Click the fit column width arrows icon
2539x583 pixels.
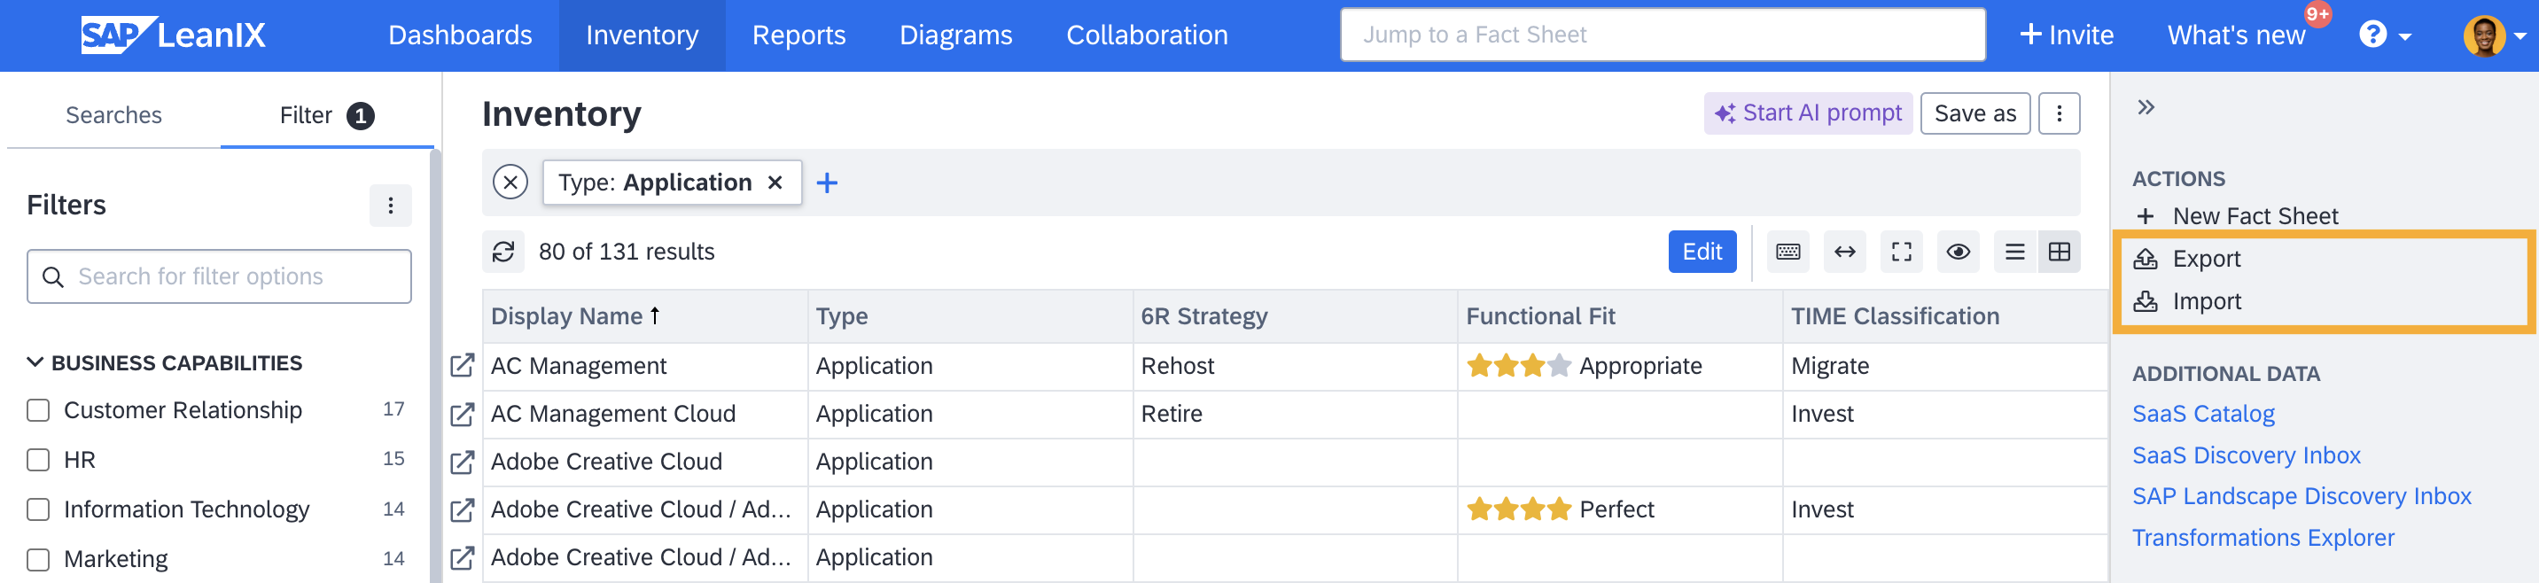(x=1844, y=253)
